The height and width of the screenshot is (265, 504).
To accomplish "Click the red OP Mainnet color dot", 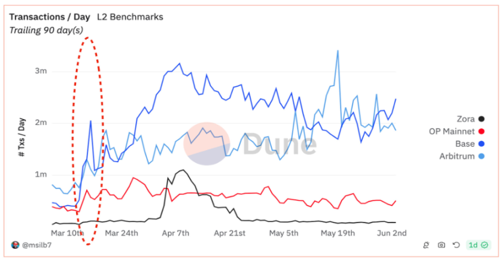I will 482,132.
